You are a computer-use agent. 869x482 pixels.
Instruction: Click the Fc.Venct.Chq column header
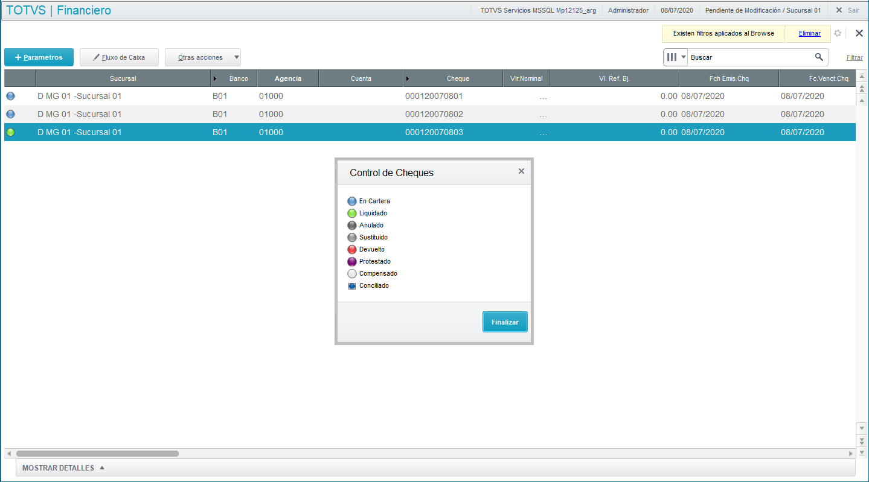coord(818,78)
